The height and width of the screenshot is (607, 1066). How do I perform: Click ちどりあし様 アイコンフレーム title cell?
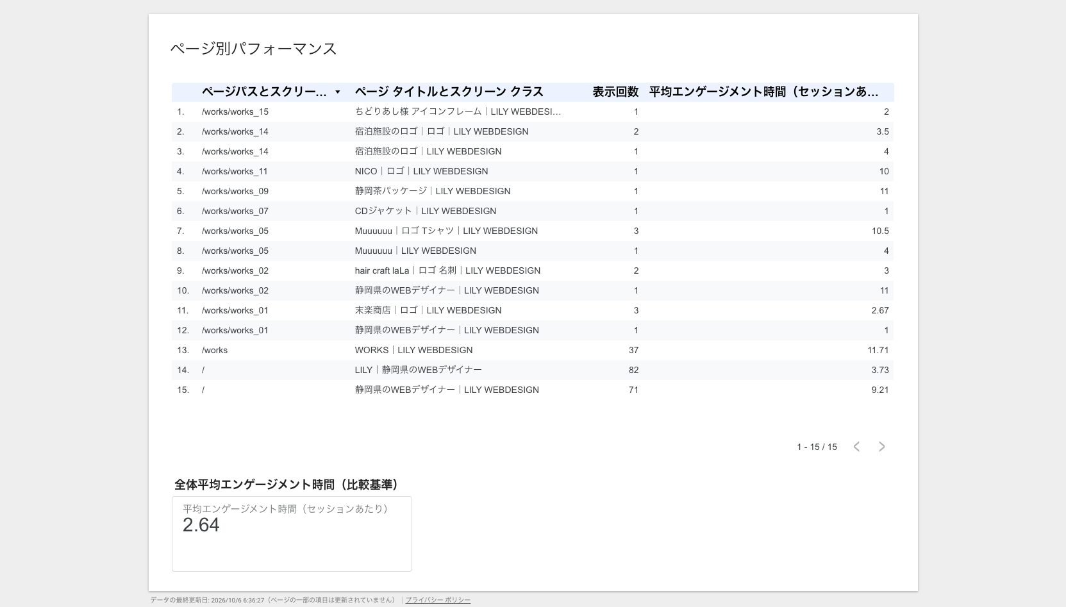[x=458, y=112]
